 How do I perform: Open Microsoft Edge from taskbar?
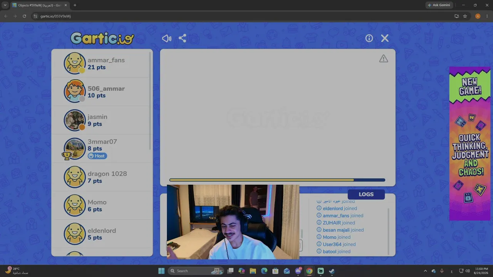[264, 271]
